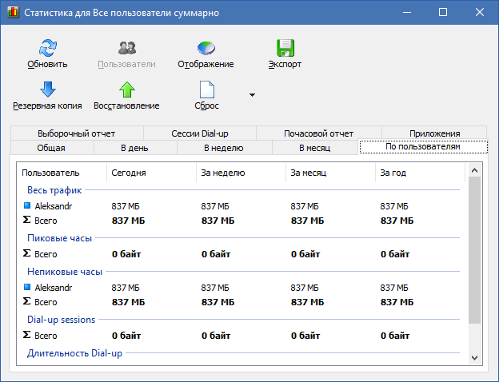Open the Почасовой отчет tab

pyautogui.click(x=318, y=133)
